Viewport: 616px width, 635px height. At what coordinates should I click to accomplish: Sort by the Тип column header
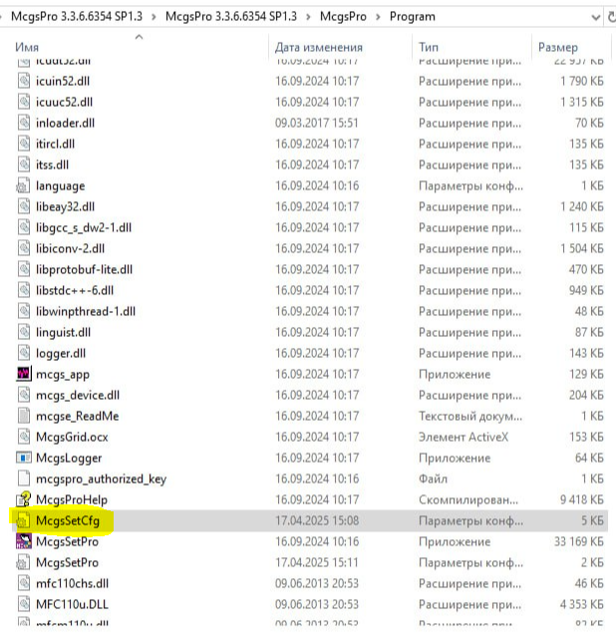pos(429,48)
